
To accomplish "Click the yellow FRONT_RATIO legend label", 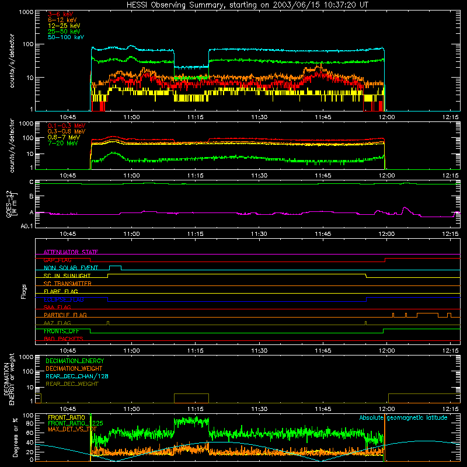I will tap(67, 417).
